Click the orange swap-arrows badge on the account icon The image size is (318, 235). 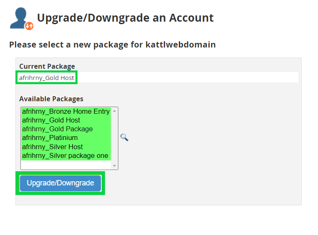click(29, 26)
